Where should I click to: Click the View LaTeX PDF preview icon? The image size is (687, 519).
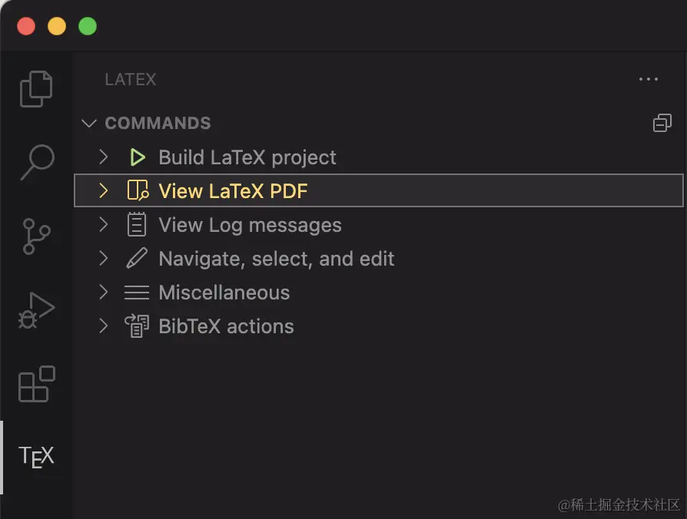pos(137,191)
